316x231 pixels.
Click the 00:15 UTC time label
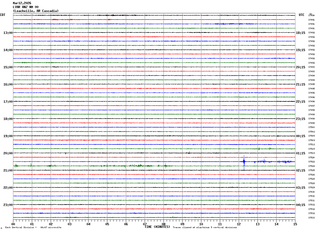301,136
